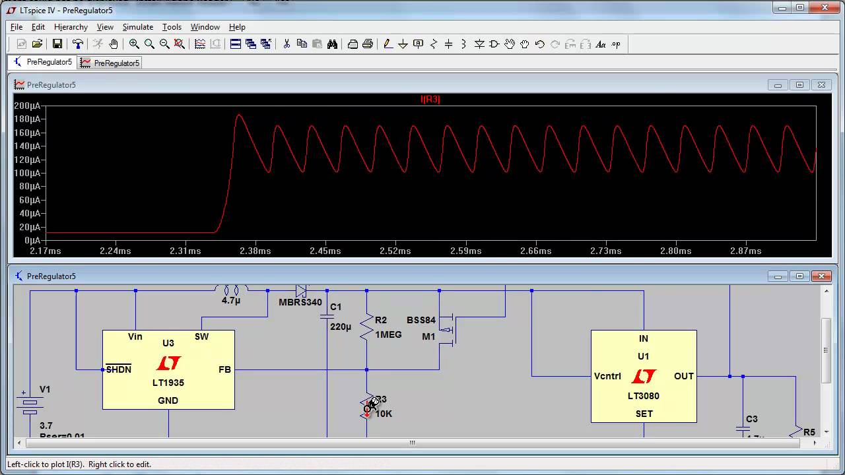Select the Draw Wire pencil tool
This screenshot has height=475, width=845.
(x=388, y=44)
